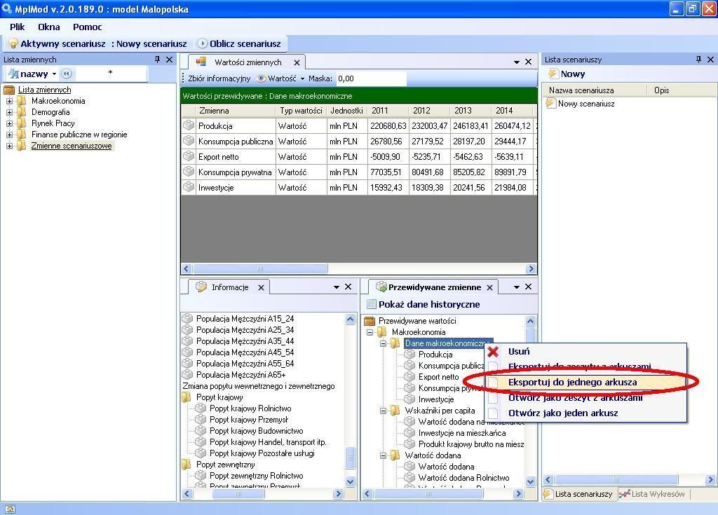
Task: Choose Eksportuj do jednego arkusza
Action: pyautogui.click(x=585, y=383)
